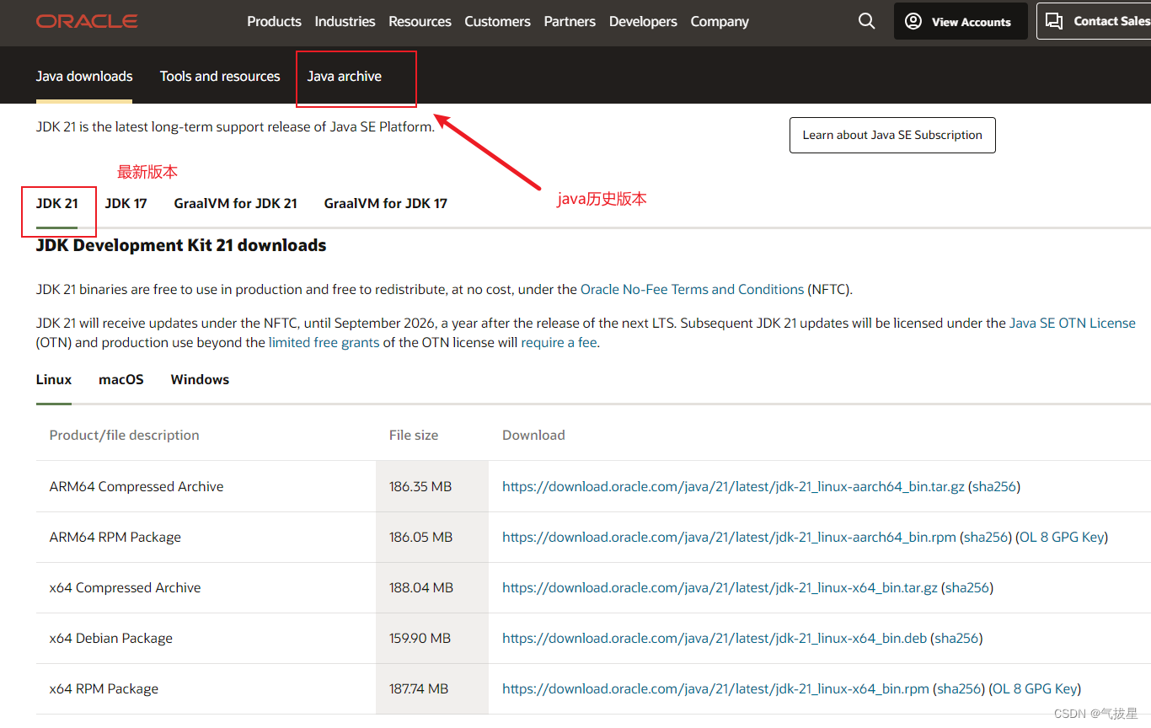
Task: Select GraalVM for JDK 21 tab
Action: tap(235, 203)
